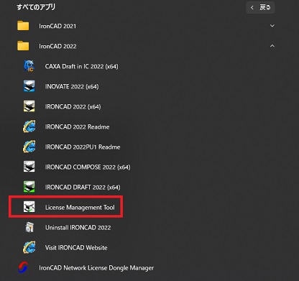Viewport: 299px width, 281px height.
Task: Launch IRONCAD COMPOSE 2022 (x64)
Action: point(88,167)
